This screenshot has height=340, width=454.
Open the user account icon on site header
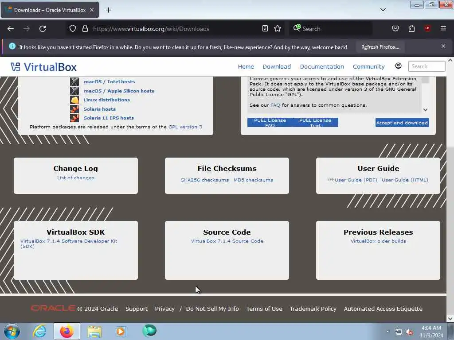coord(399,66)
